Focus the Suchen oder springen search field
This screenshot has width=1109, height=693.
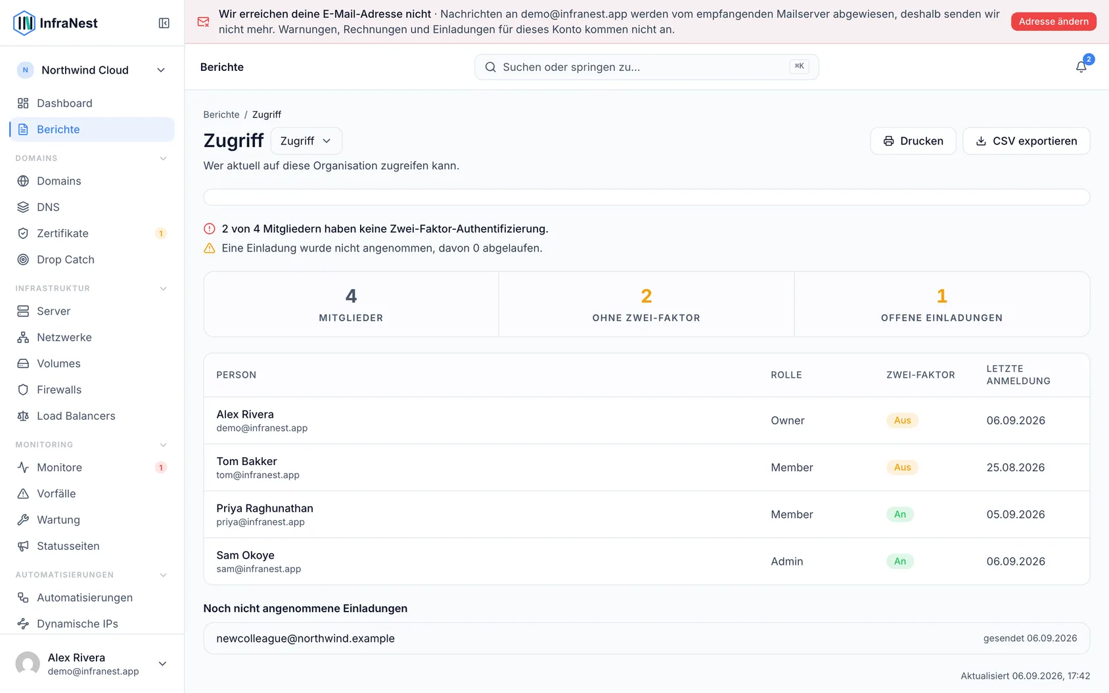click(x=646, y=67)
